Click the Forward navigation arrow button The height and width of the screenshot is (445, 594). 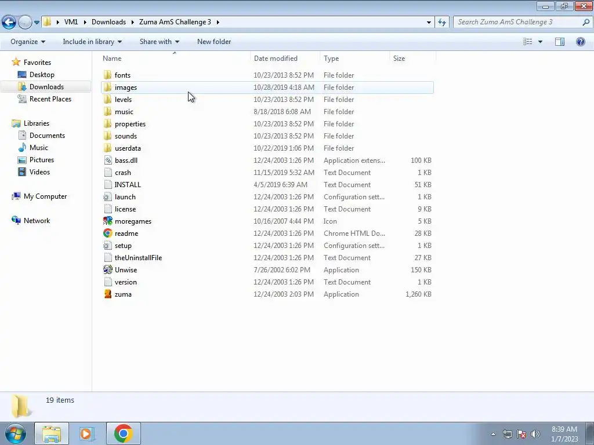point(25,22)
